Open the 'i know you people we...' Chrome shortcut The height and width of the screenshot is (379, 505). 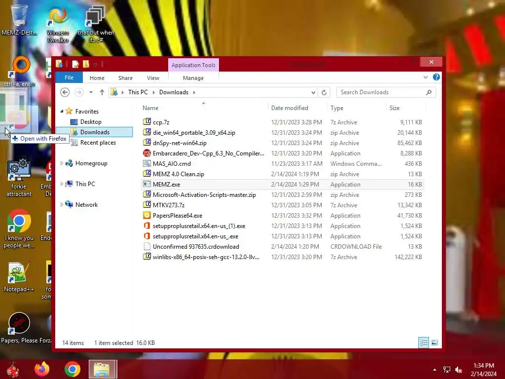coord(19,229)
